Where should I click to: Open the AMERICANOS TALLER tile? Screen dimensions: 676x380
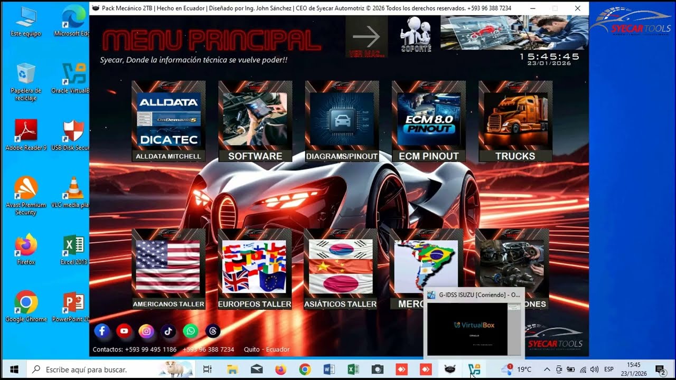tap(168, 269)
